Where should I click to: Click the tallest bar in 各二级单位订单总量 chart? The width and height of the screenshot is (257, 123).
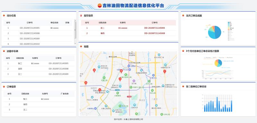tap(217, 104)
